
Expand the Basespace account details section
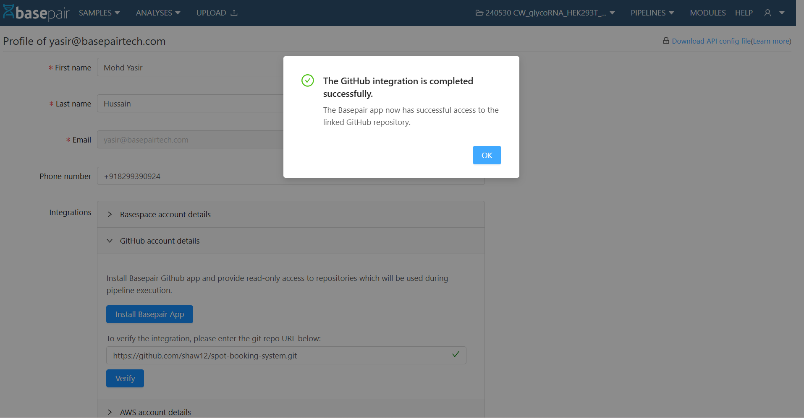pos(165,214)
